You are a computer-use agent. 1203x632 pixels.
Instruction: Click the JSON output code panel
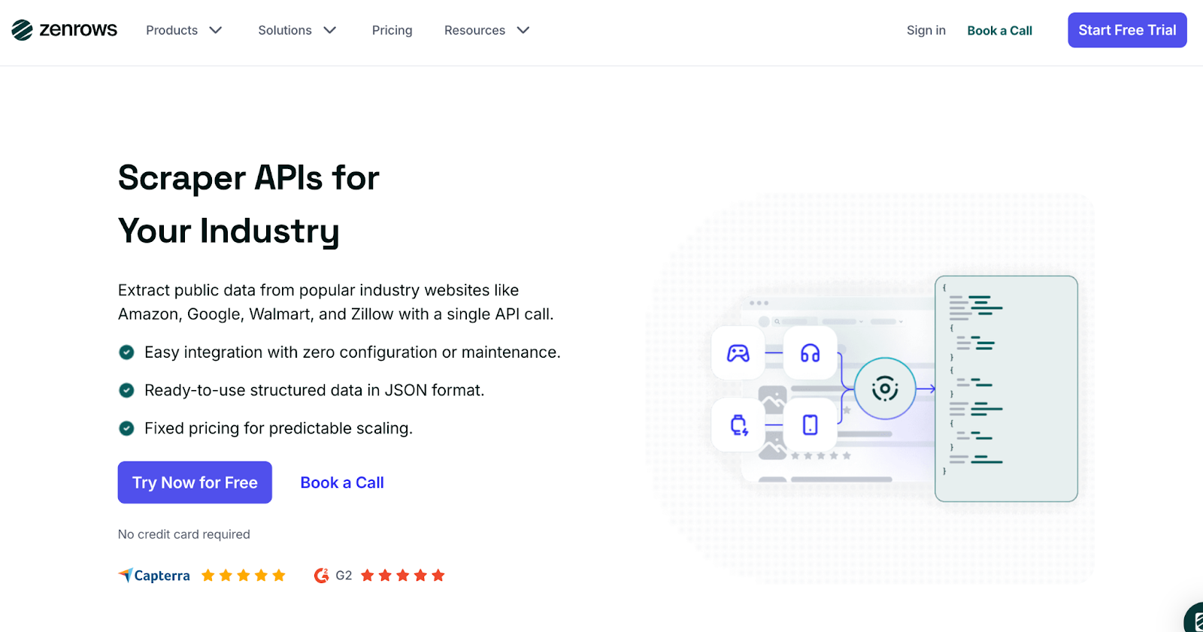pyautogui.click(x=1006, y=389)
